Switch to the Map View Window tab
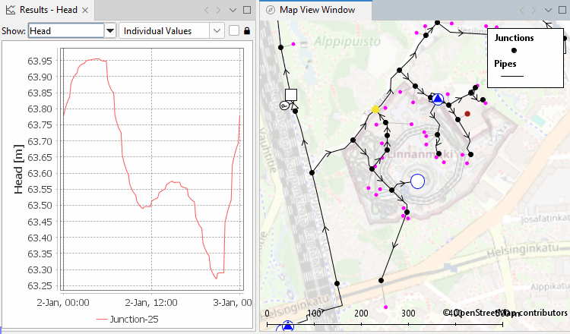This screenshot has width=570, height=334. coord(318,11)
